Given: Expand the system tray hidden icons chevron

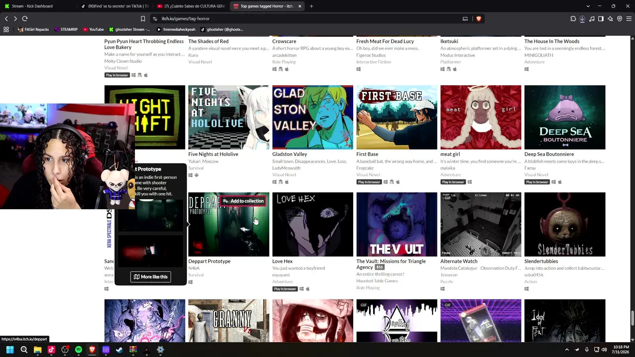Looking at the screenshot, I should click(567, 350).
